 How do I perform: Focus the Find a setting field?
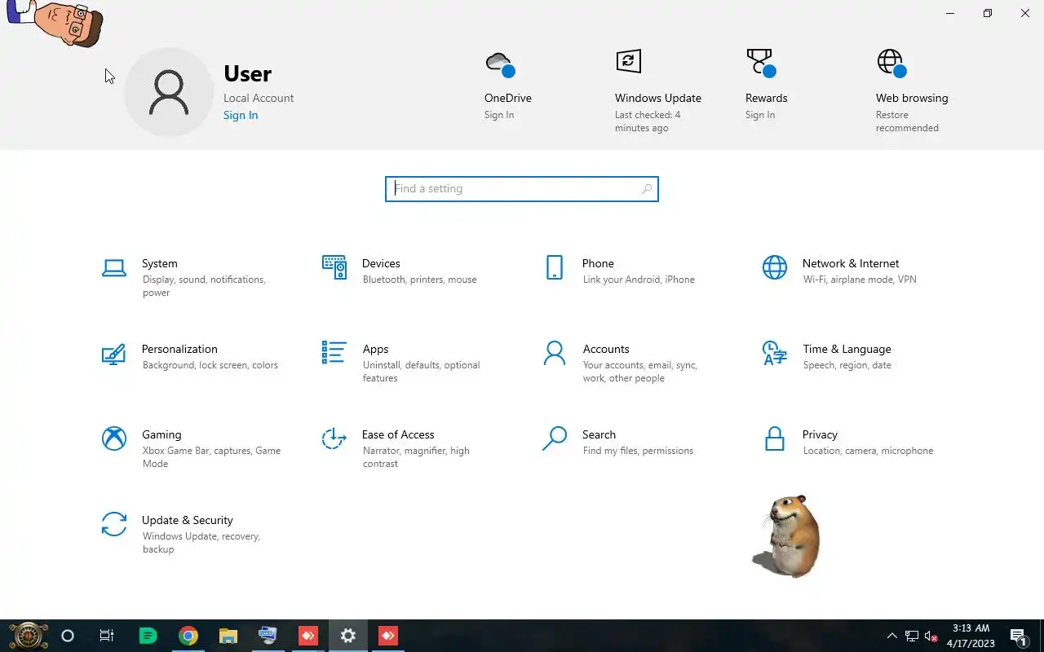click(x=522, y=189)
